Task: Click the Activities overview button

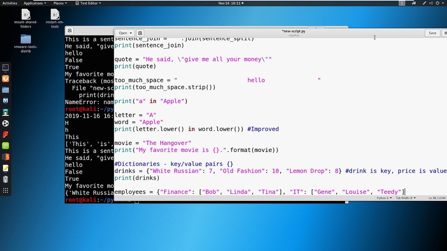Action: 10,3
